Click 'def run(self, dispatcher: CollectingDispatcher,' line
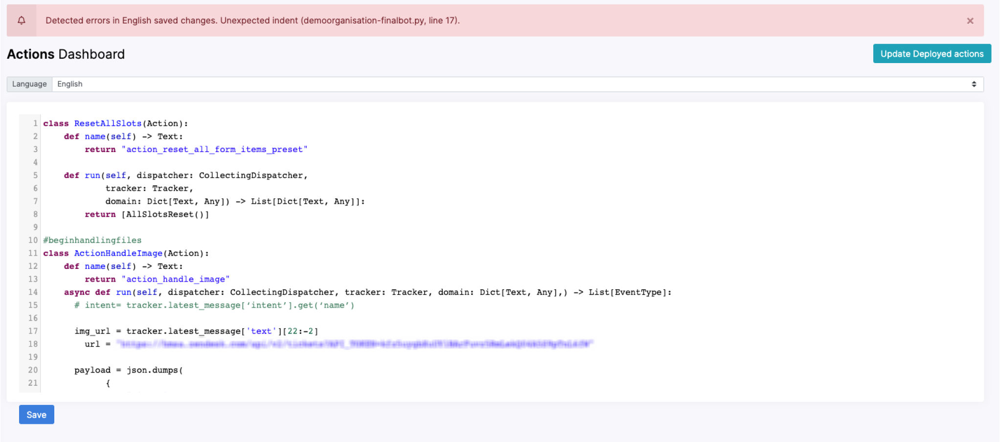This screenshot has width=1000, height=442. point(186,175)
